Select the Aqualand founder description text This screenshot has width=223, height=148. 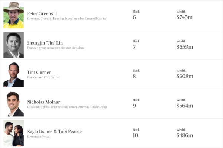point(56,48)
